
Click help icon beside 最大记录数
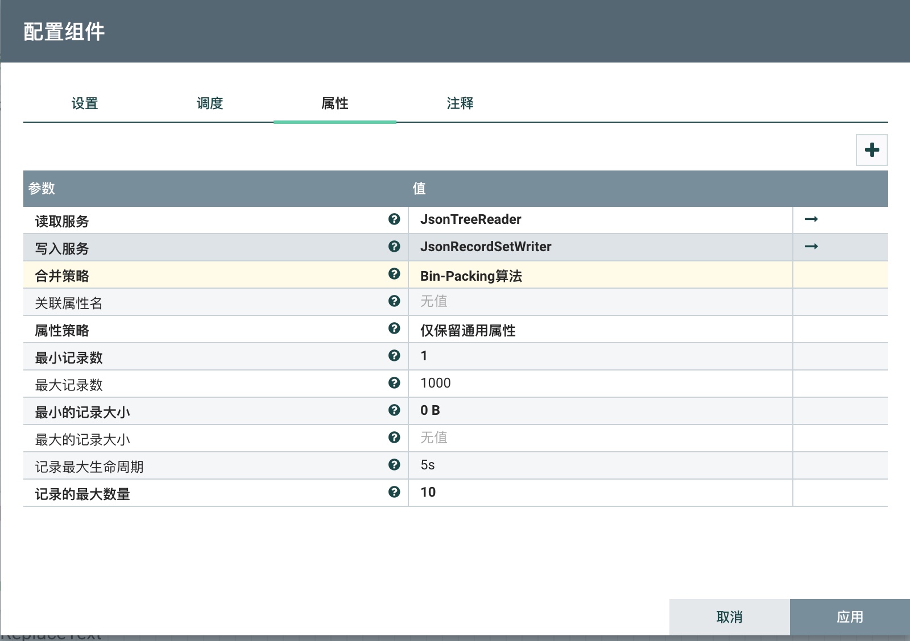point(394,383)
